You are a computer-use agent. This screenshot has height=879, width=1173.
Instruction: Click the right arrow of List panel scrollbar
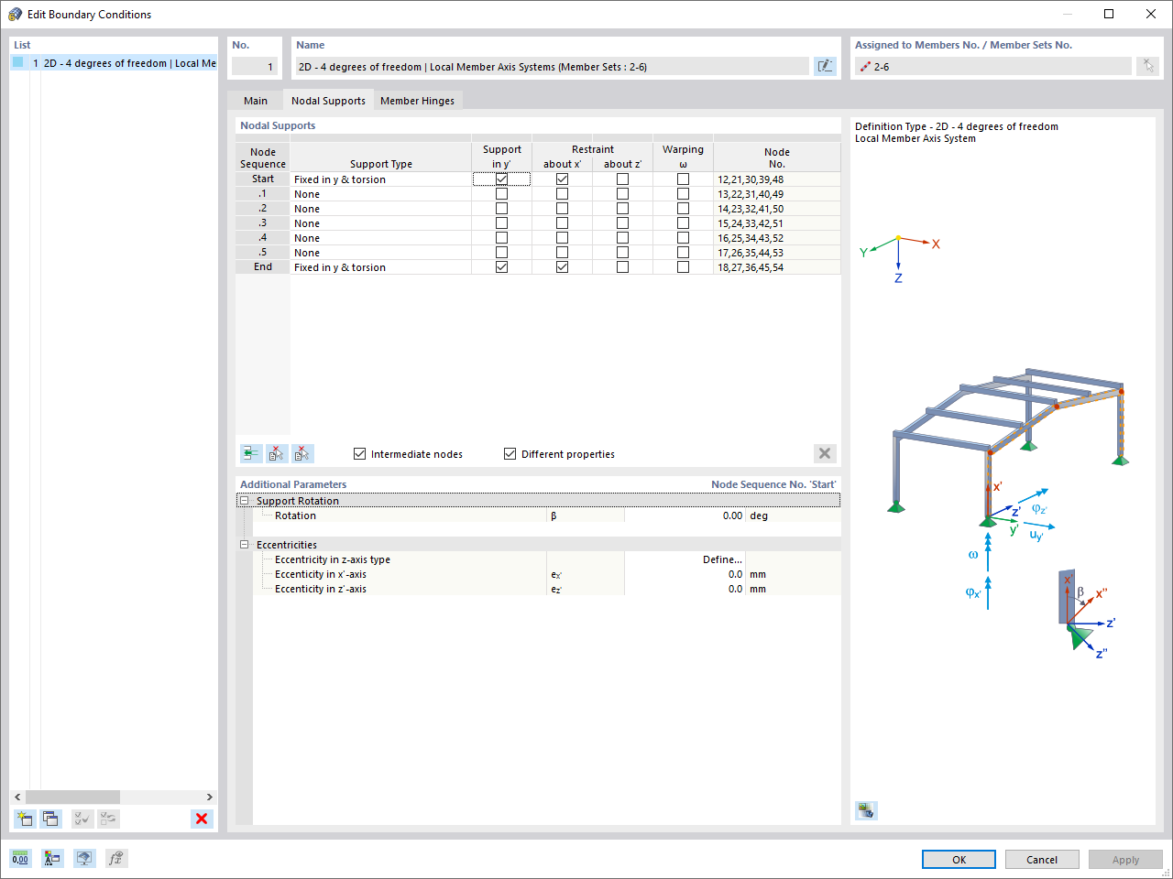pos(209,797)
